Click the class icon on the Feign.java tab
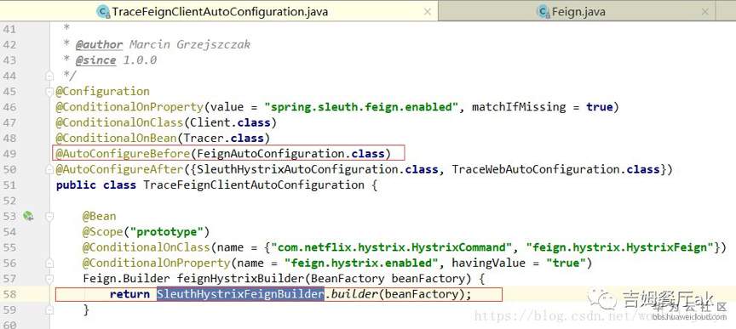Viewport: 736px width, 329px height. 543,12
